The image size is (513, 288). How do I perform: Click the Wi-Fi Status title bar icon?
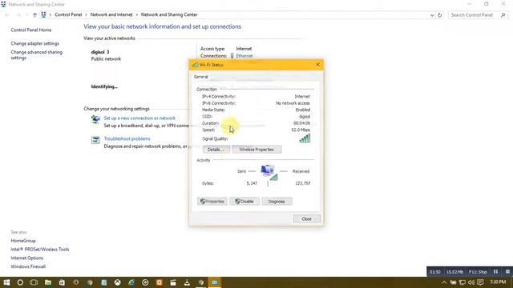pos(196,65)
